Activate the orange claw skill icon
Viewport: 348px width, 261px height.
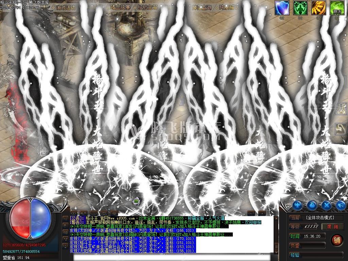[319, 8]
